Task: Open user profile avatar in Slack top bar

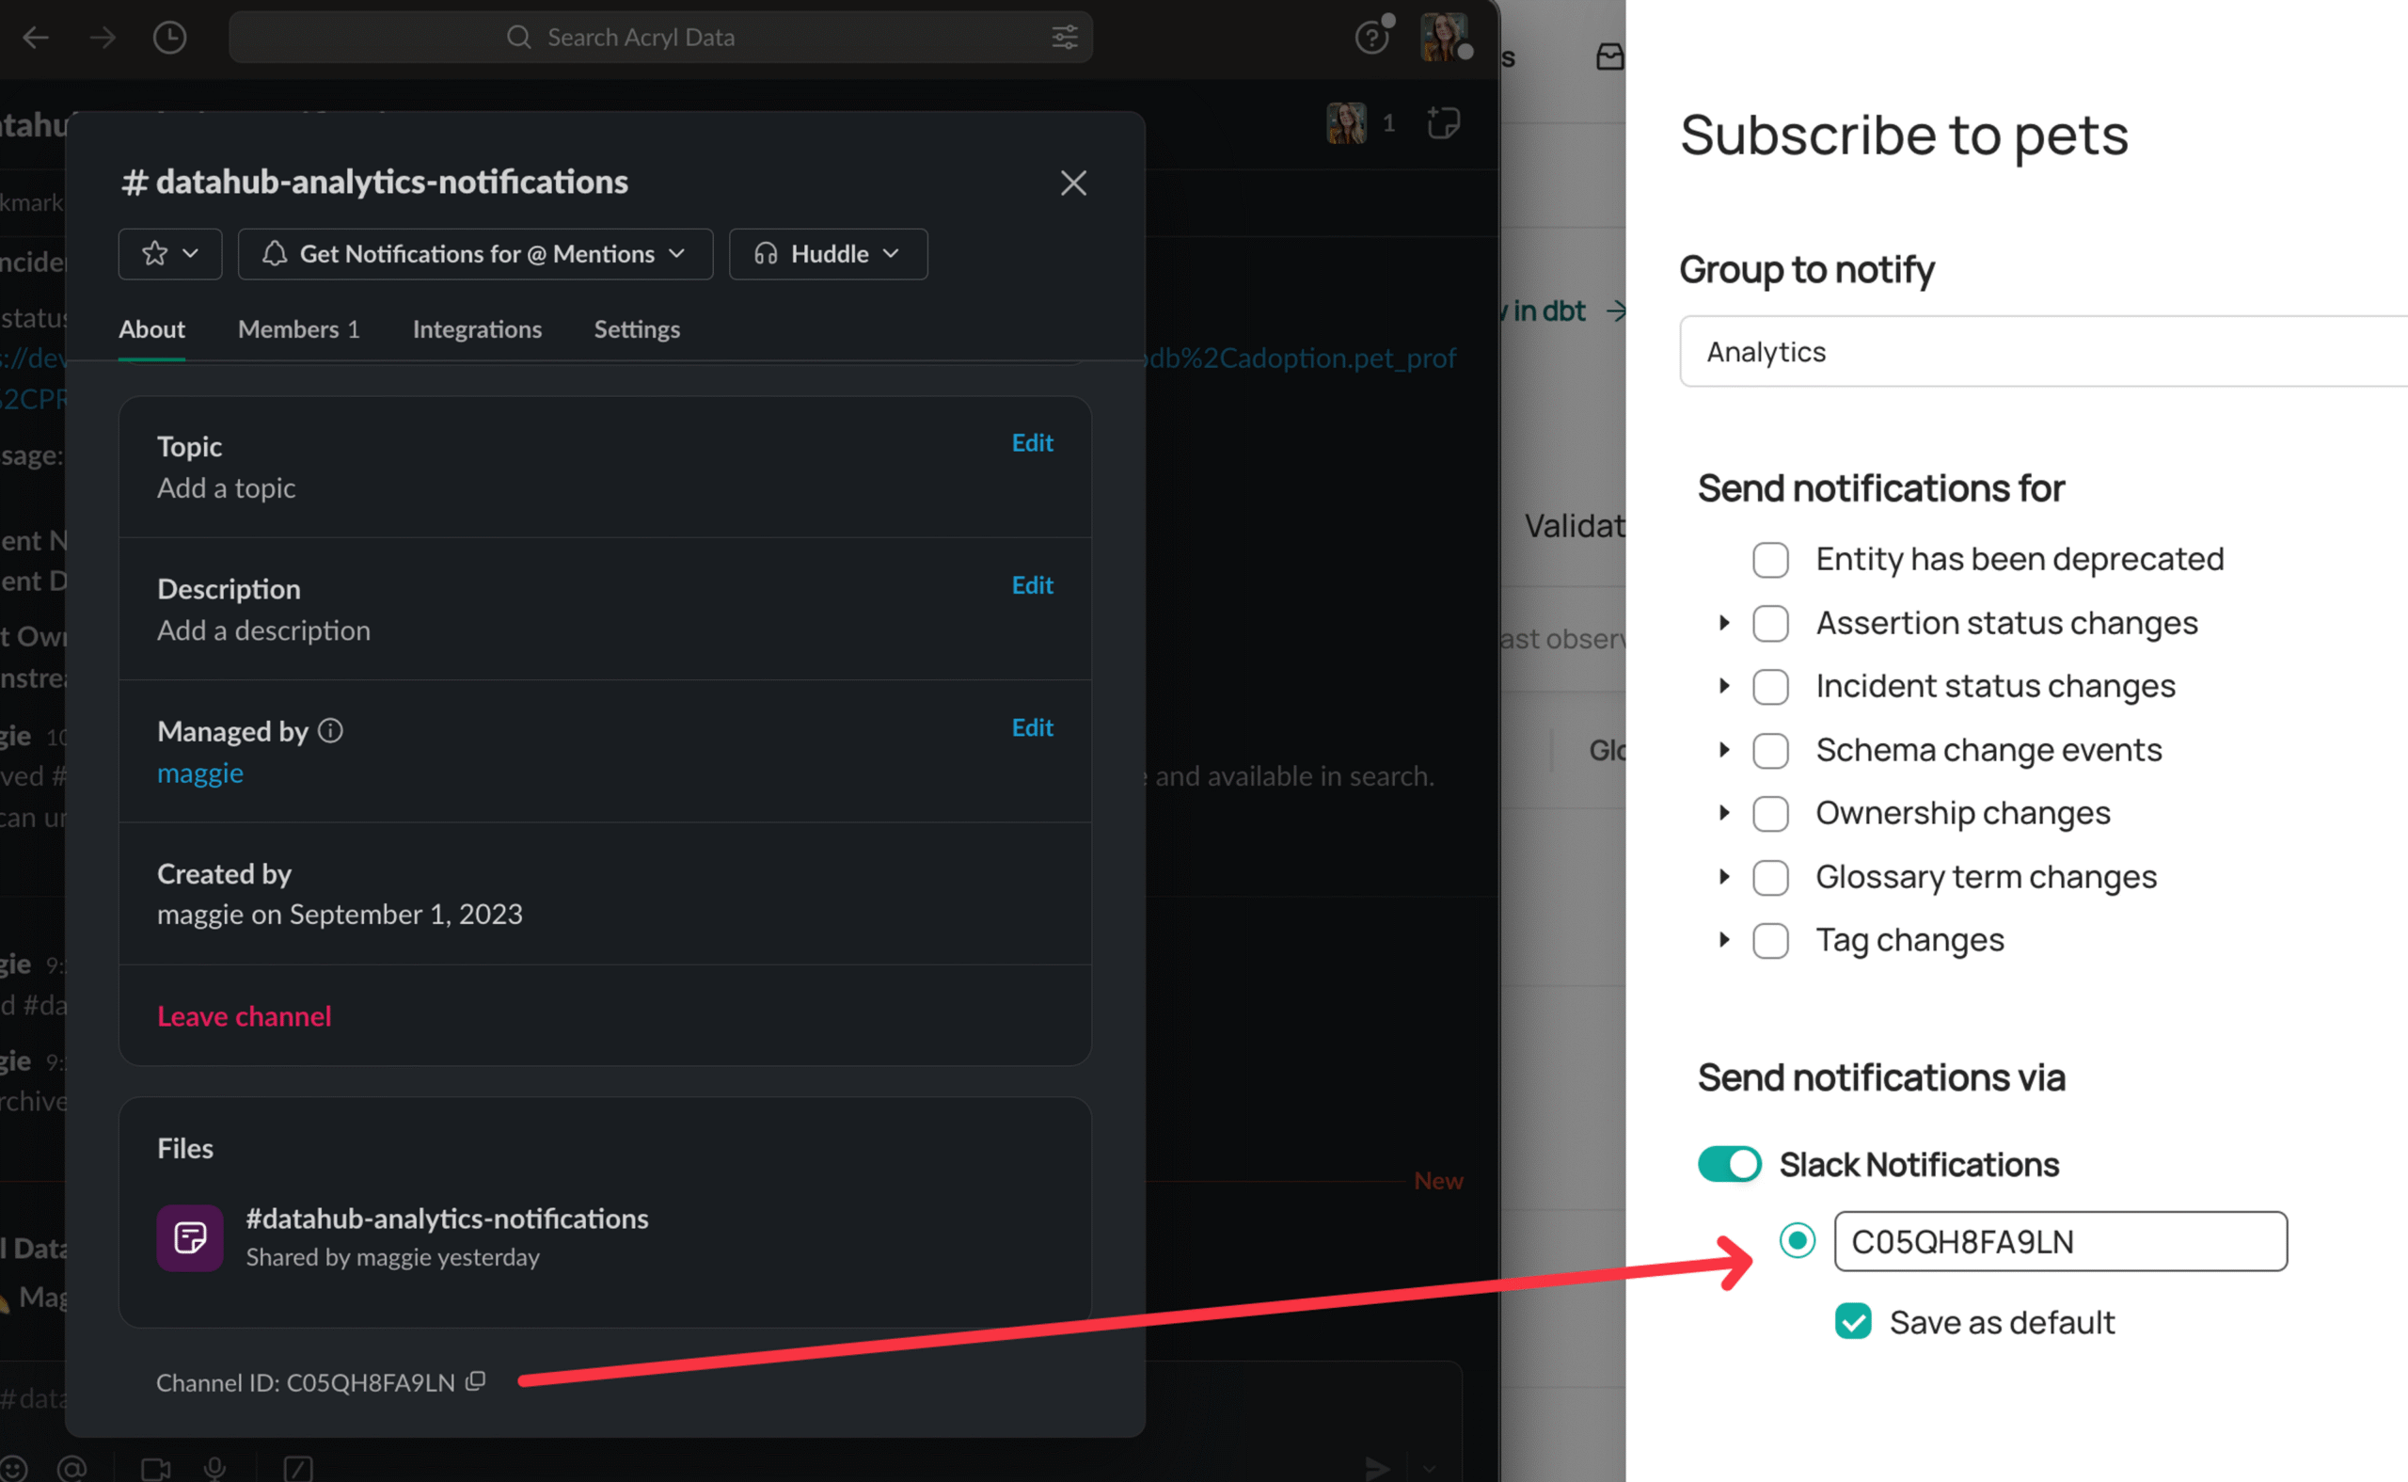Action: click(1444, 38)
